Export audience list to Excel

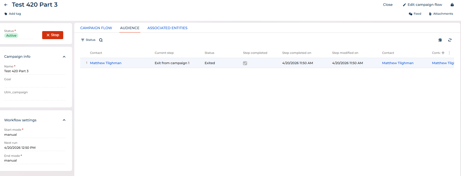coord(440,40)
